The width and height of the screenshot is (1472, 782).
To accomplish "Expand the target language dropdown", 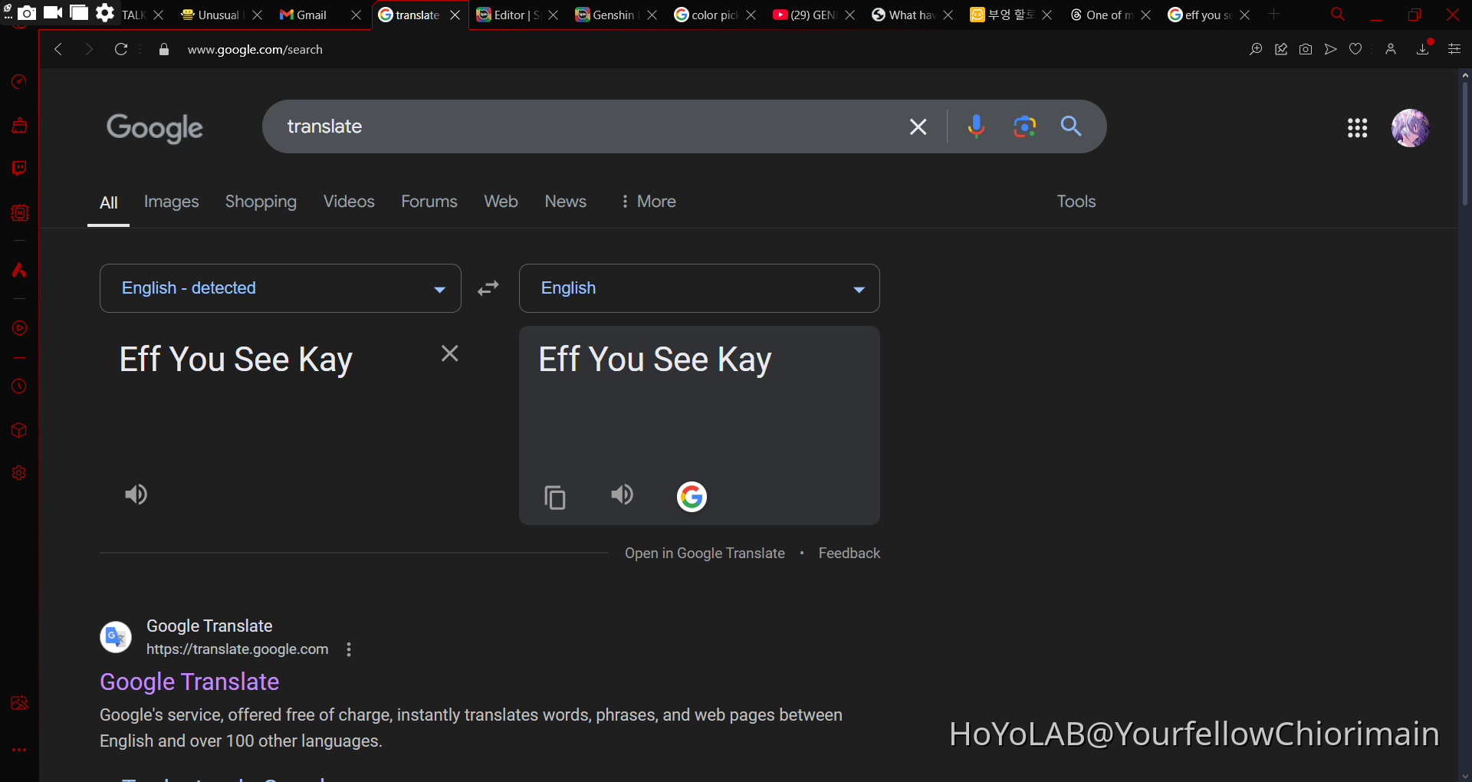I will (x=858, y=289).
